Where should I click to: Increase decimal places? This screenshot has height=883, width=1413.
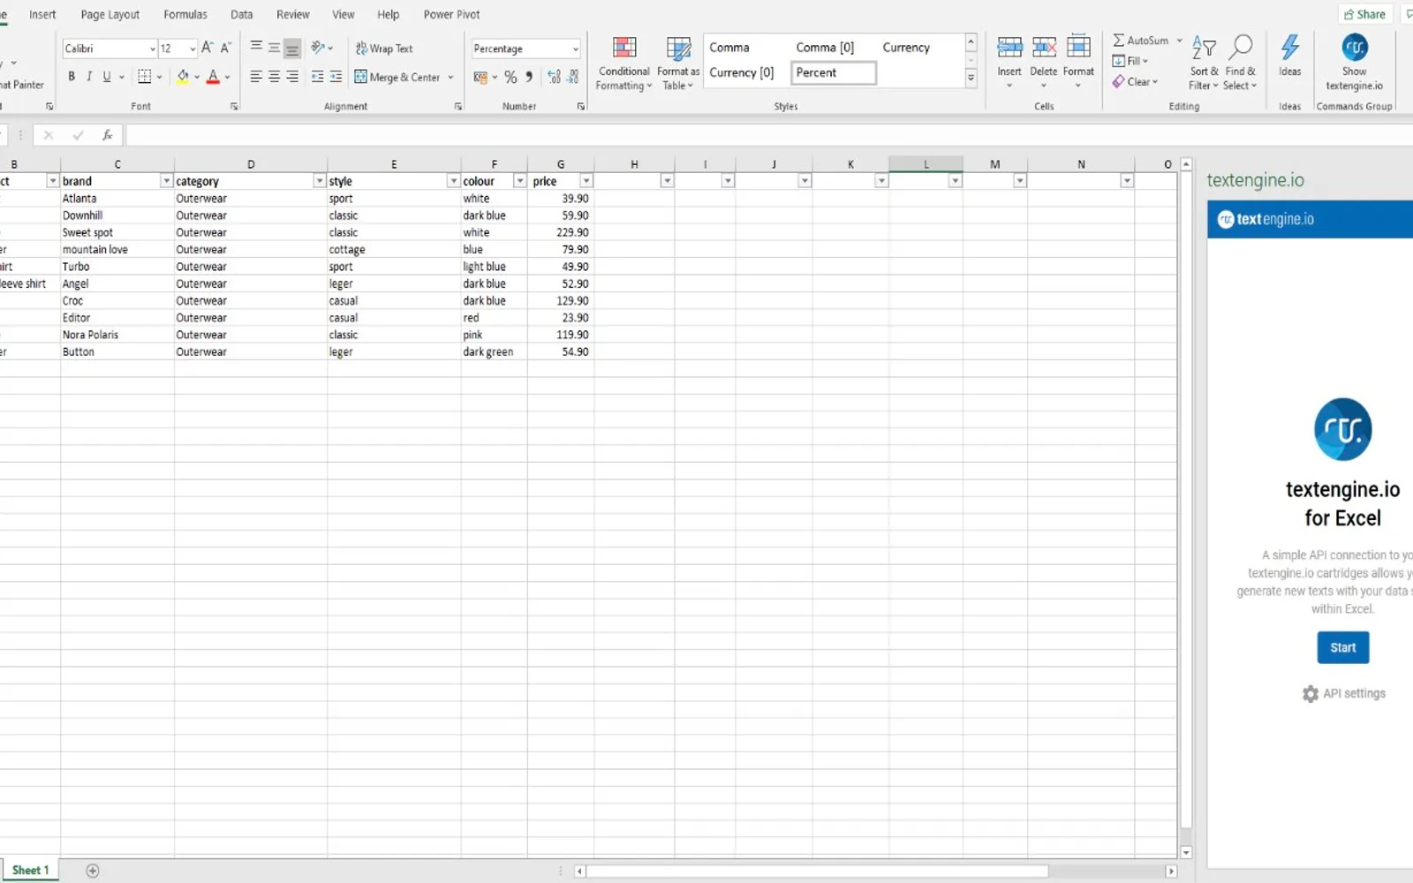click(554, 77)
